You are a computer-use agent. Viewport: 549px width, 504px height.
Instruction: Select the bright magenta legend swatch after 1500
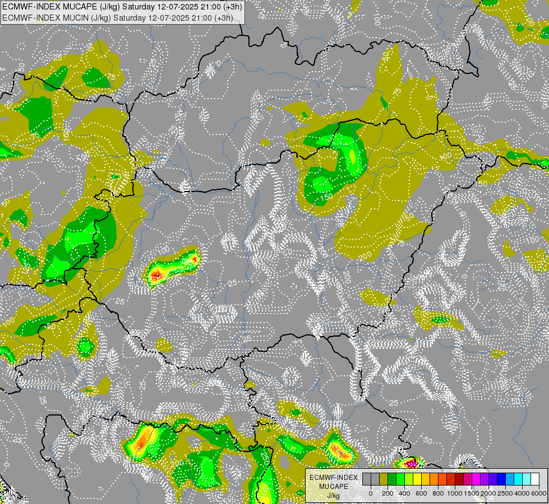(x=477, y=479)
